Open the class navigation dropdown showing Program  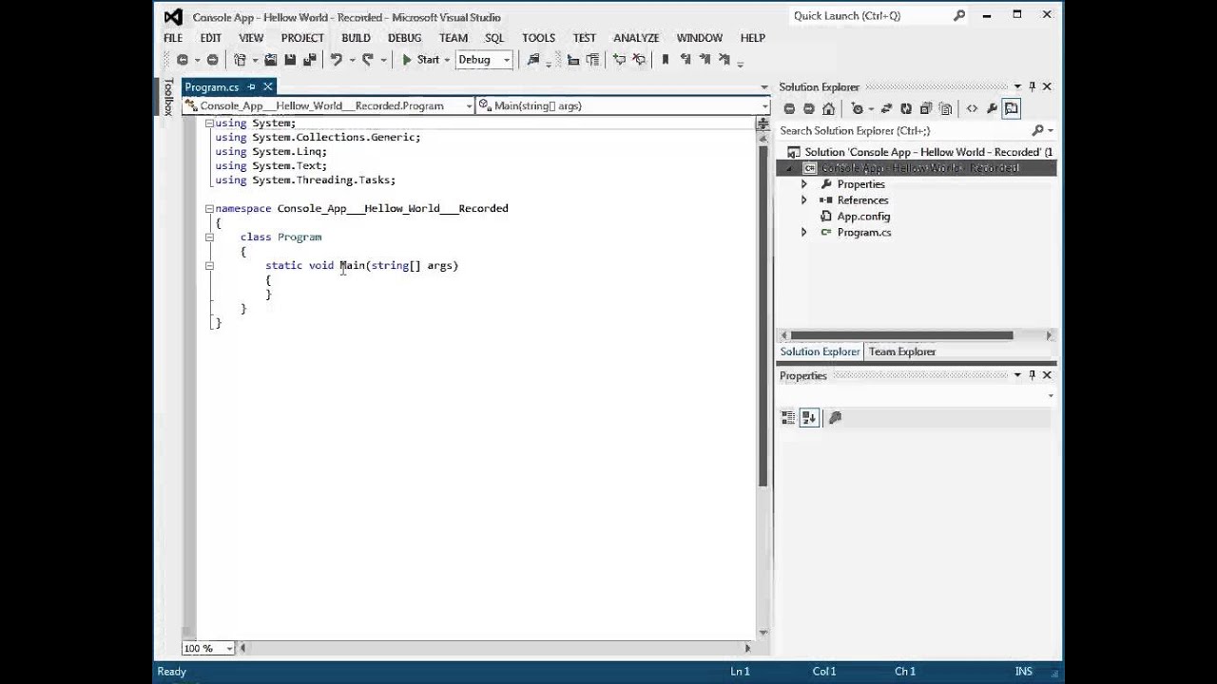pyautogui.click(x=328, y=105)
